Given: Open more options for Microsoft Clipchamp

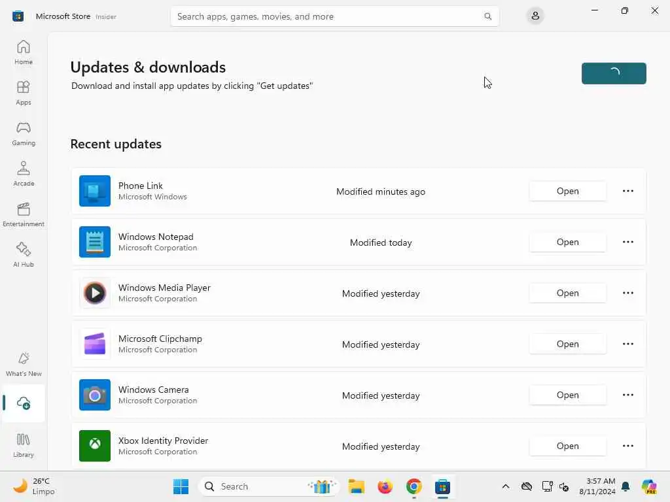Looking at the screenshot, I should 627,344.
